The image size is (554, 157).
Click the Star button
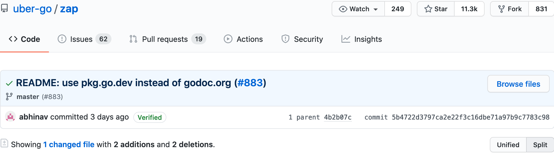pos(436,9)
